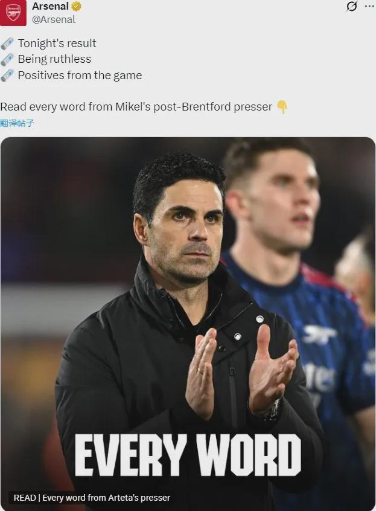Click the "Being ruthless" text line
Image resolution: width=376 pixels, height=511 pixels.
coord(54,59)
